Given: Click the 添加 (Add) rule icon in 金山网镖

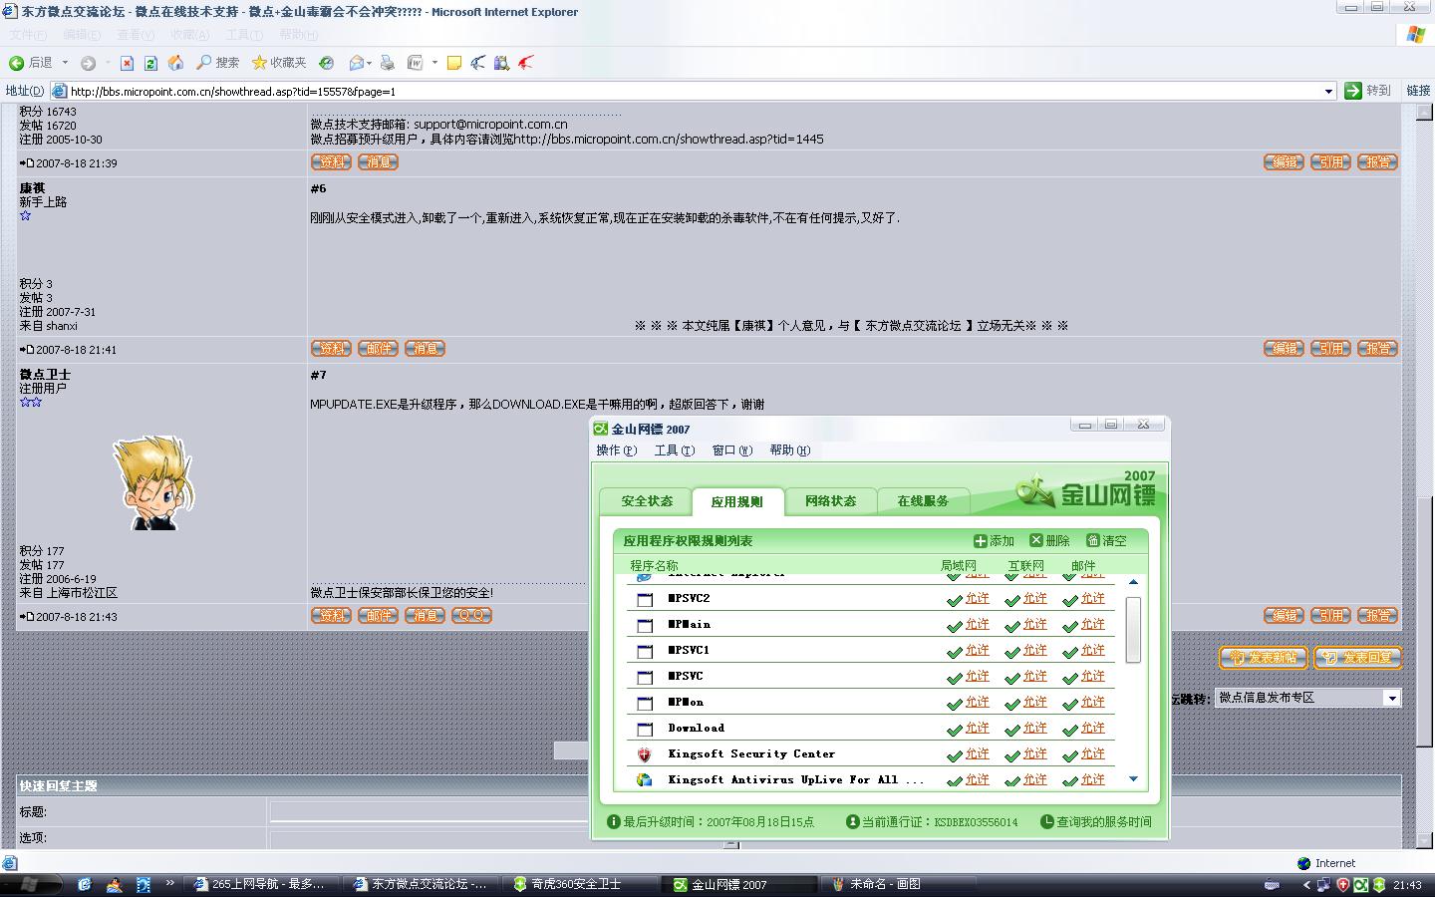Looking at the screenshot, I should [x=981, y=540].
